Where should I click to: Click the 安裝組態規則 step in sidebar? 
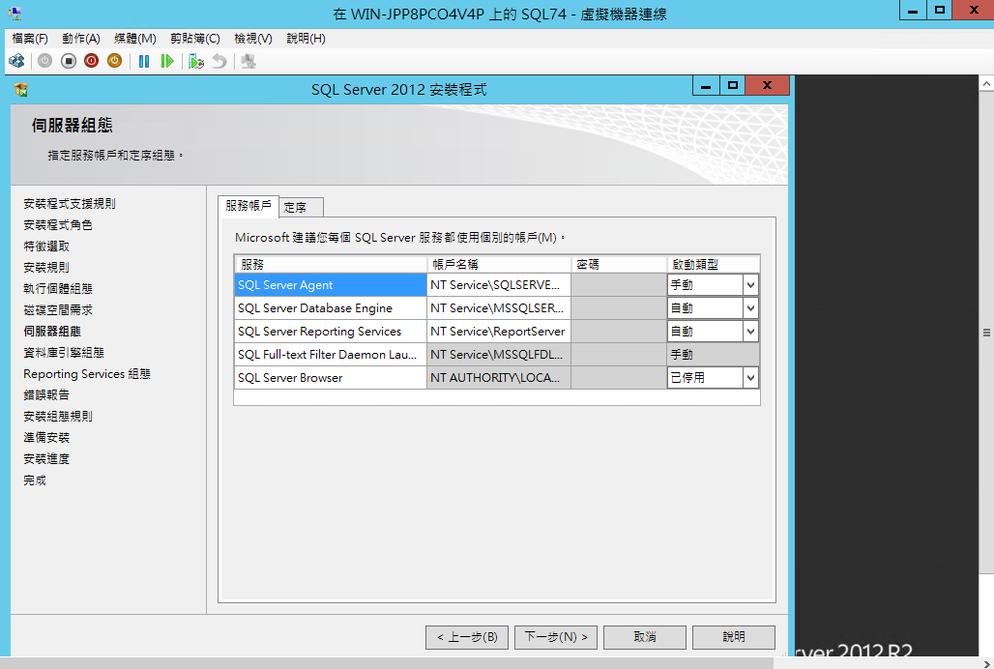[58, 417]
